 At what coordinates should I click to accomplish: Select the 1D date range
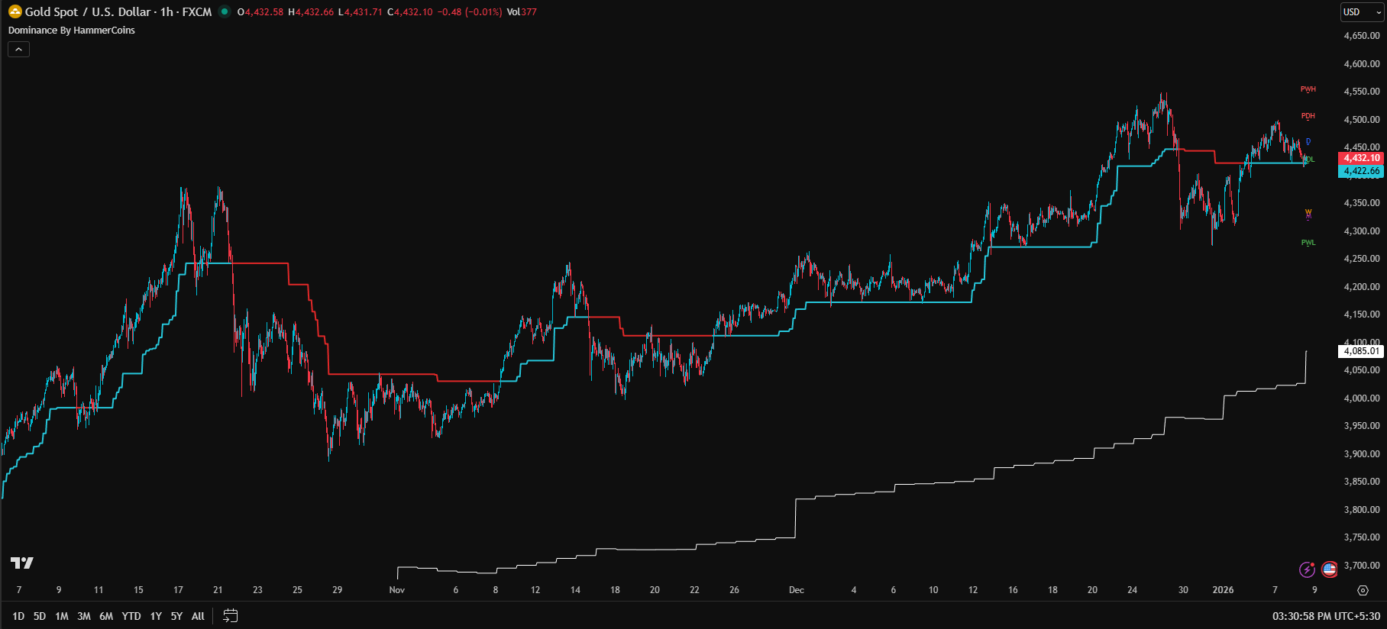[x=18, y=616]
